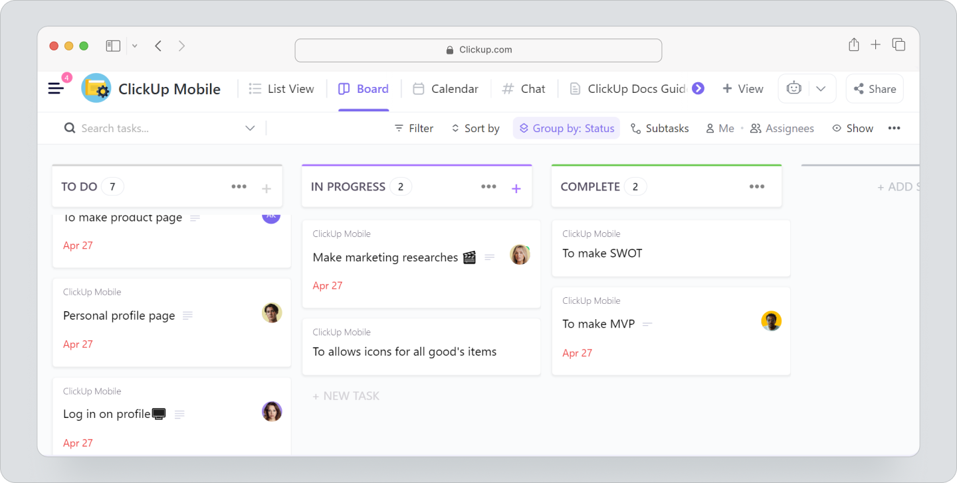Click the automation timer icon beside Share
Viewport: 957px width, 483px height.
[x=795, y=88]
